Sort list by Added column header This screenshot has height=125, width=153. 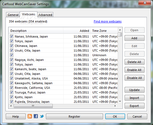(x=77, y=31)
